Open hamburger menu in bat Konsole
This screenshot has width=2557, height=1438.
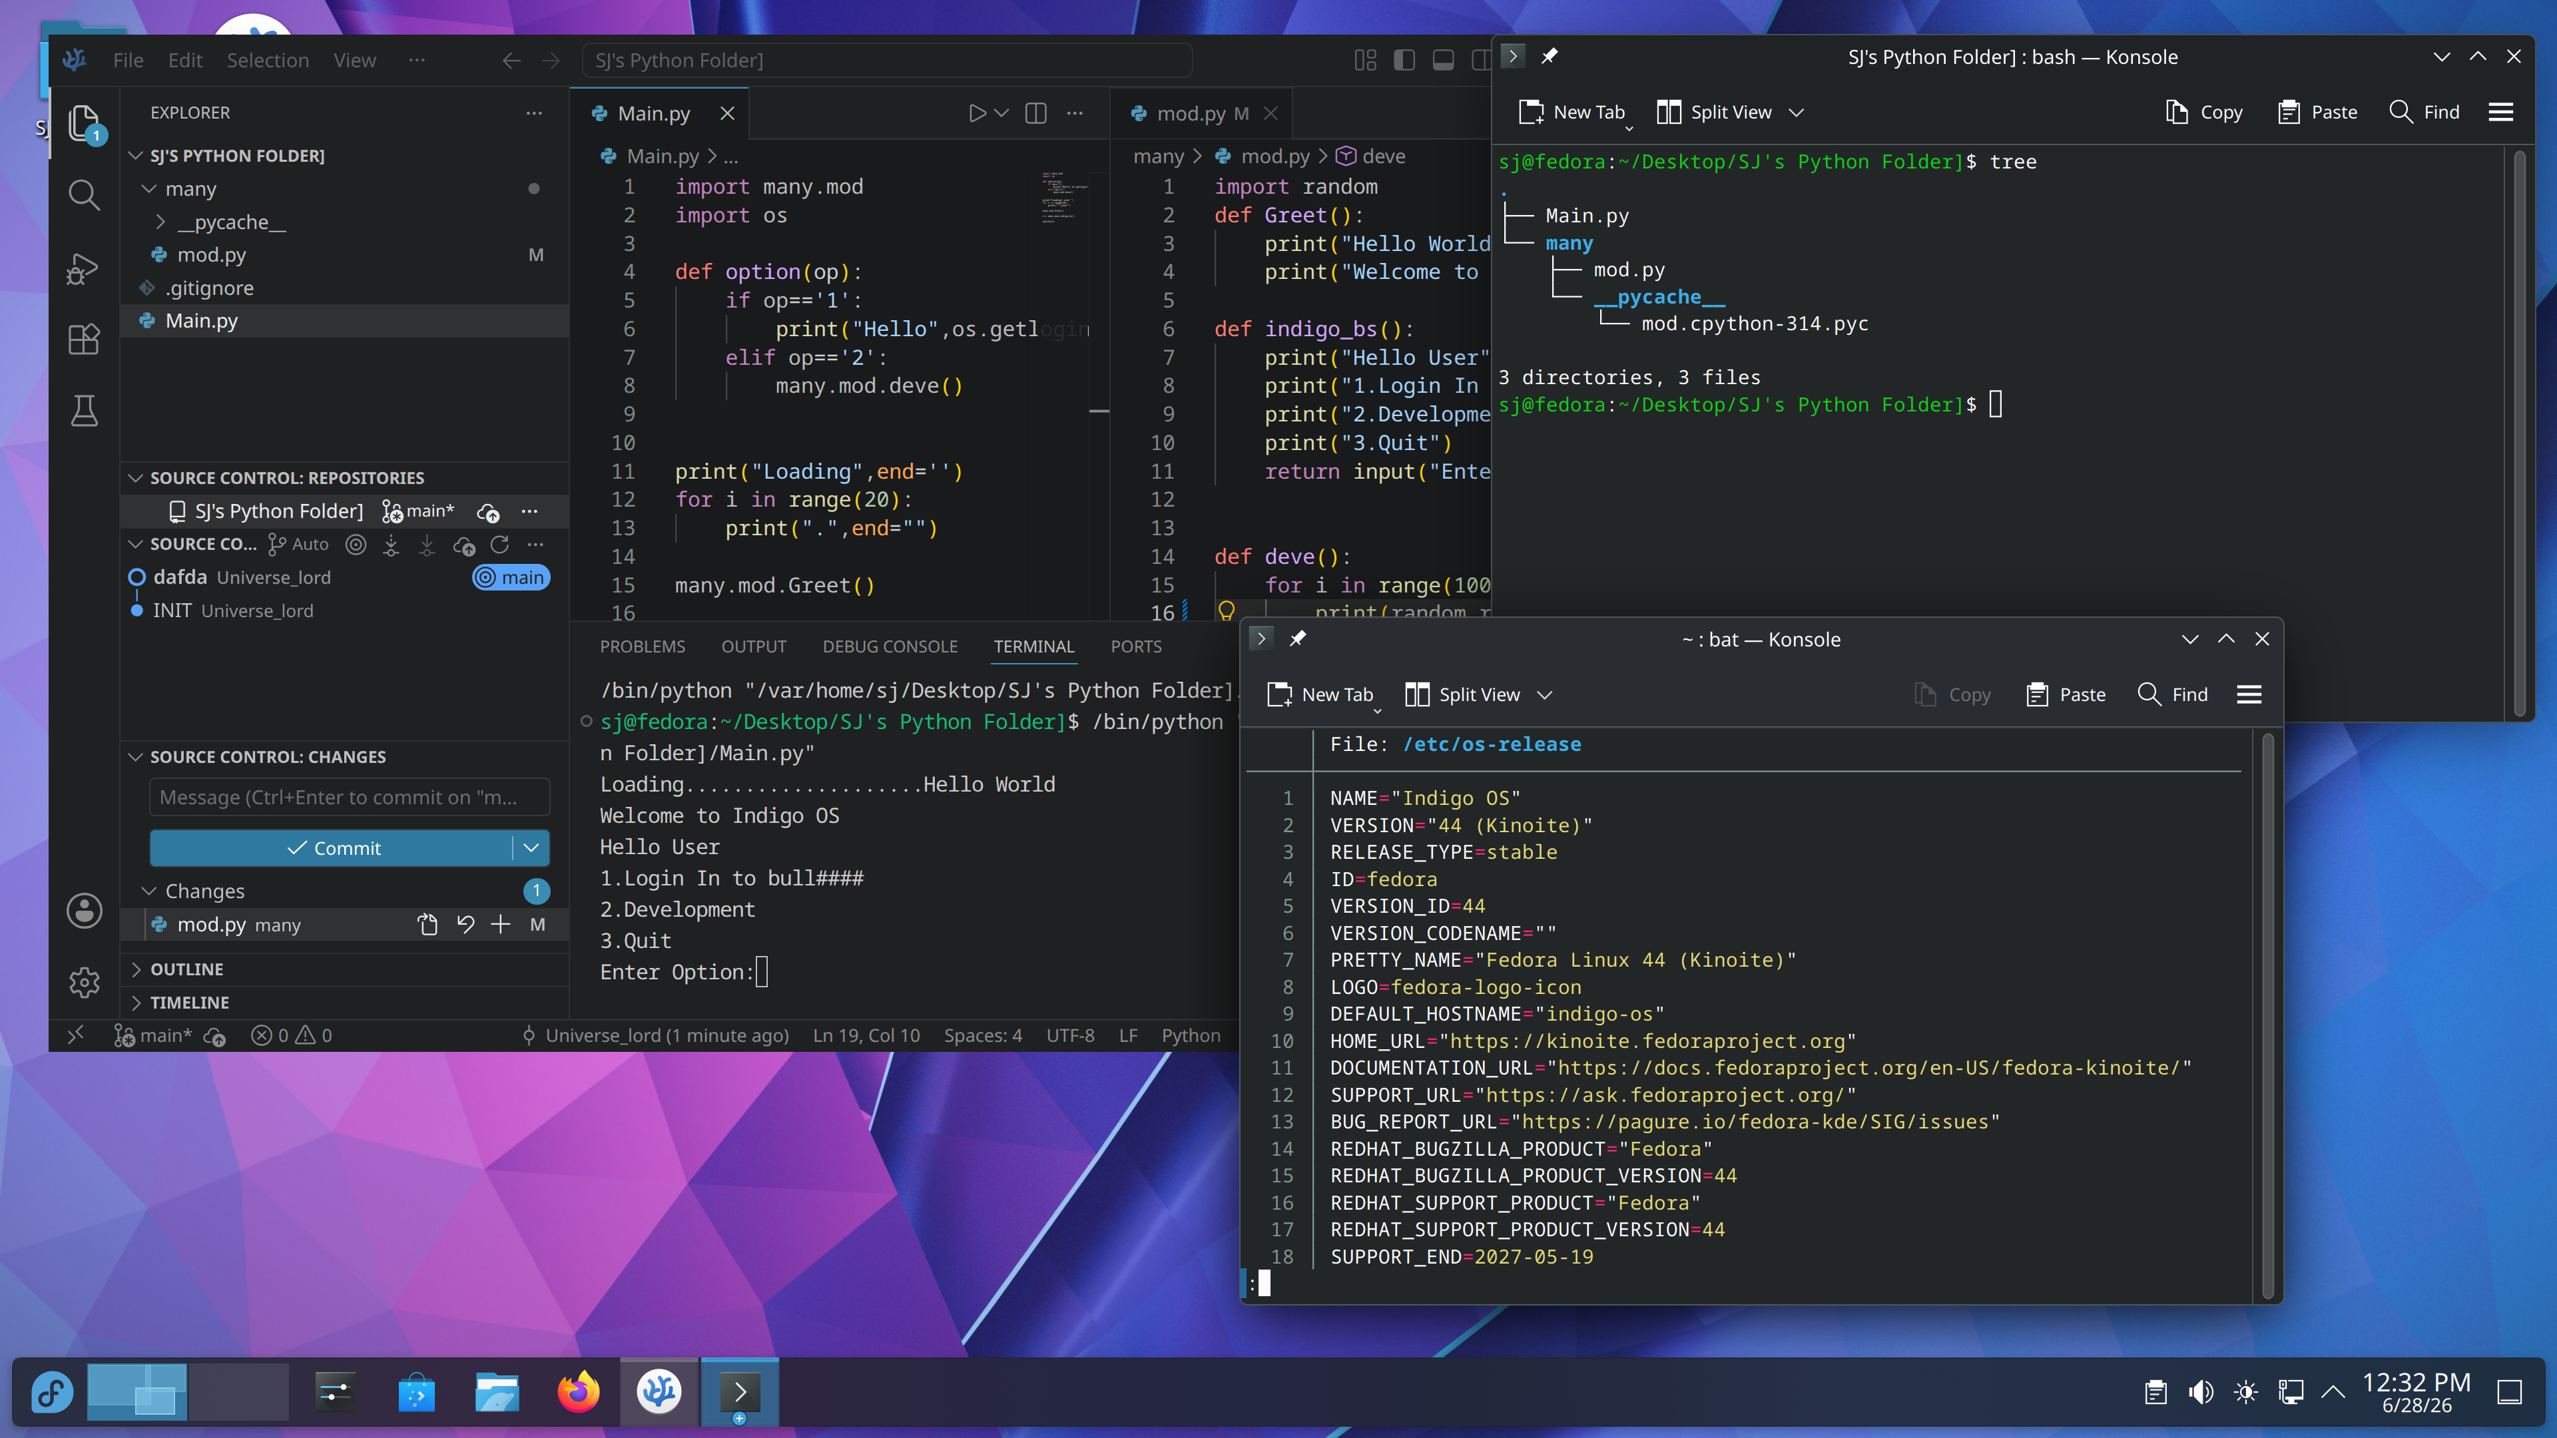(2249, 694)
